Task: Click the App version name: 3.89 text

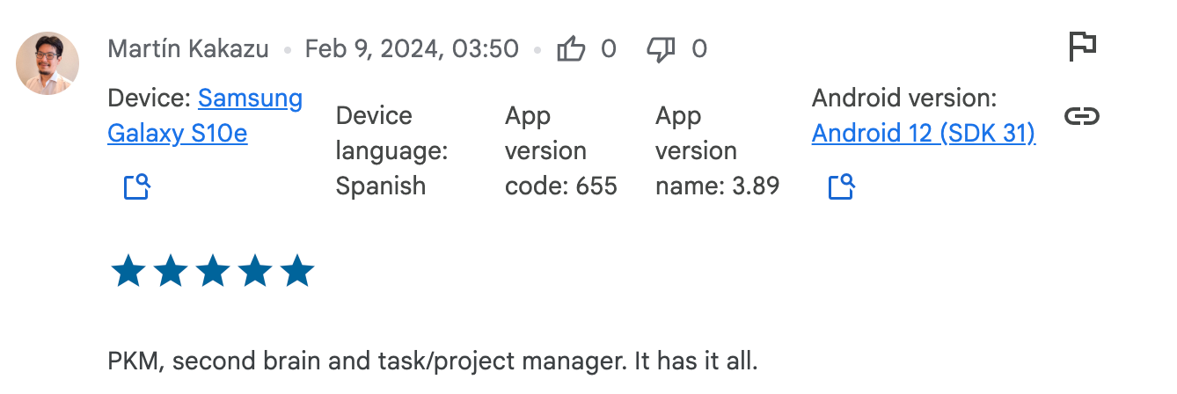Action: pos(718,150)
